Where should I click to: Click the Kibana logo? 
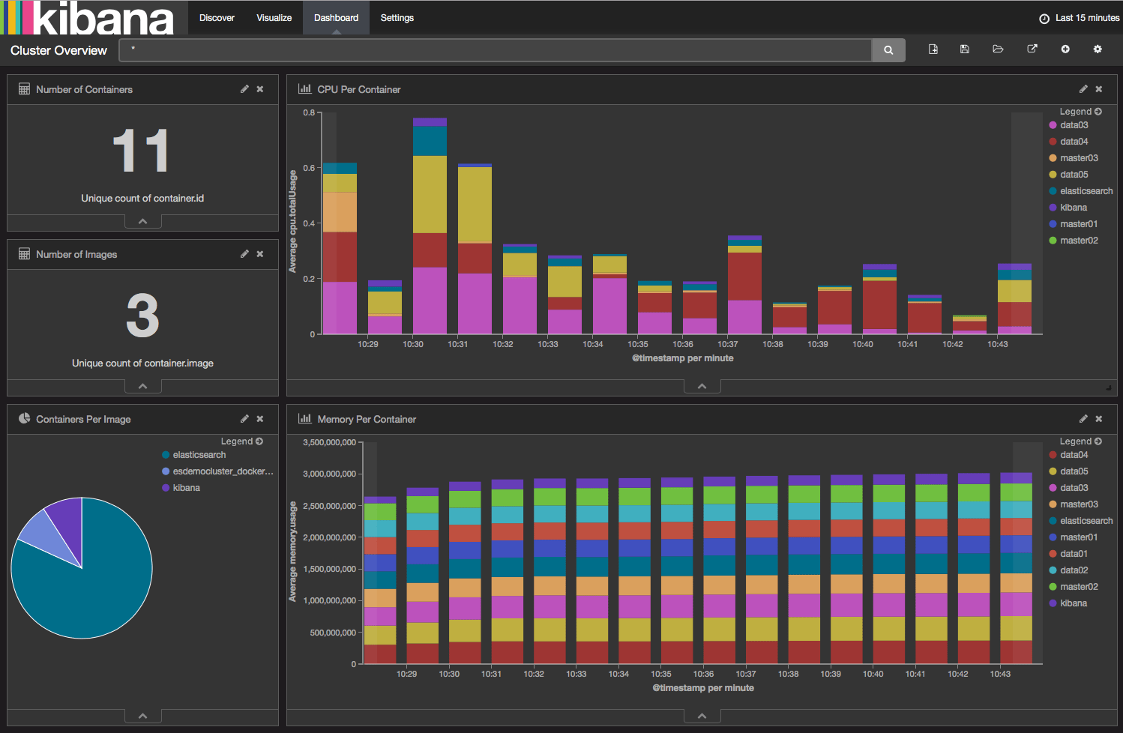click(x=90, y=17)
